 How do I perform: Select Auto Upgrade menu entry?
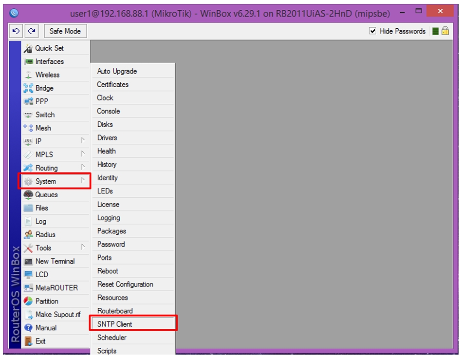click(x=133, y=71)
